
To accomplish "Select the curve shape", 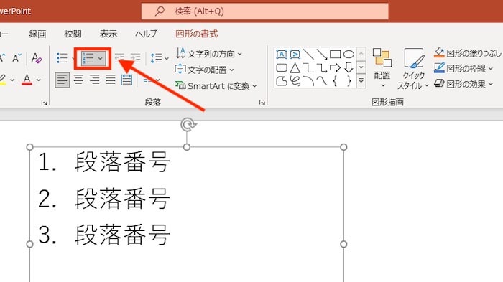I will (x=321, y=81).
